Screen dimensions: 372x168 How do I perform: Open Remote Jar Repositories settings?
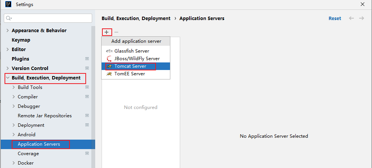pos(45,116)
